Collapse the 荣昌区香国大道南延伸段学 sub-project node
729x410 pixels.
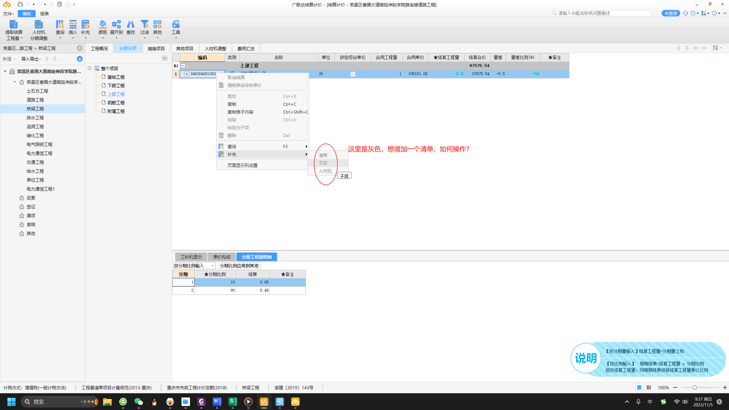pos(15,82)
